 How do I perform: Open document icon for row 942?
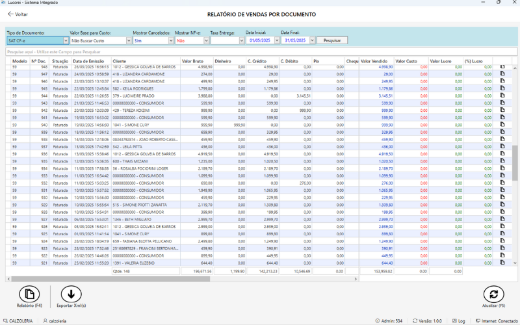[x=502, y=110]
